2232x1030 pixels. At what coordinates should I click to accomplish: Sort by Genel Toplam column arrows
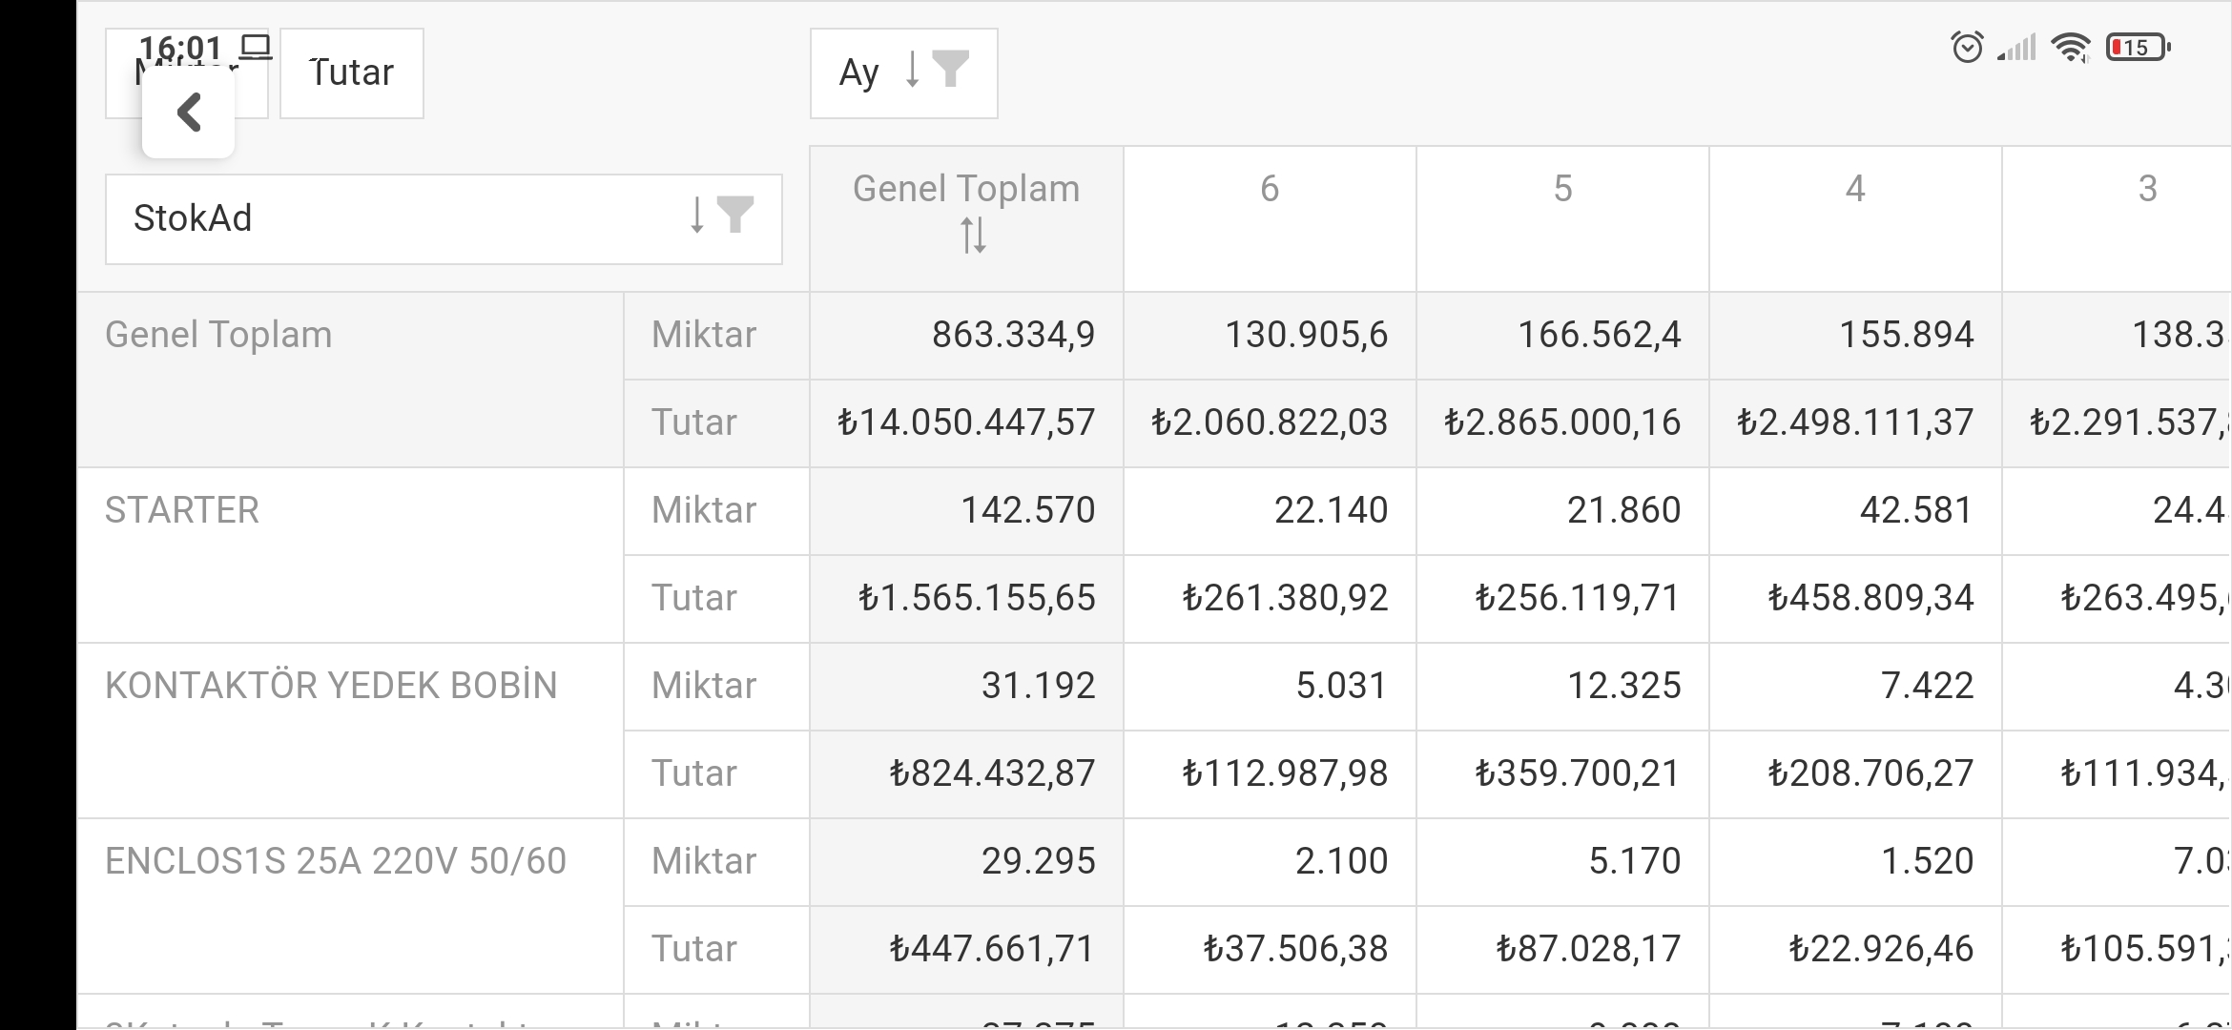pos(973,235)
